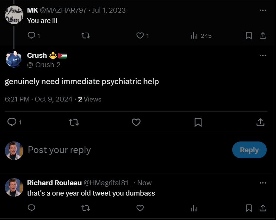This screenshot has height=220, width=276.
Task: Like the MK tweet "You are ill"
Action: 140,36
